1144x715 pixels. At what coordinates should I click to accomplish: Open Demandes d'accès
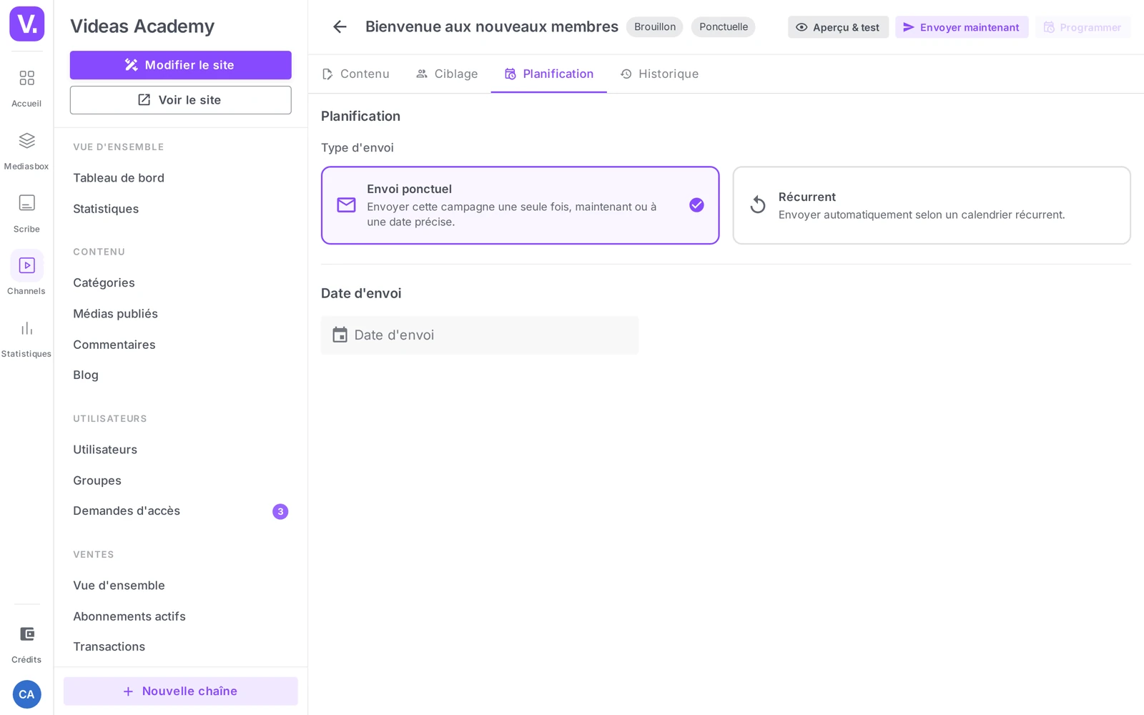click(127, 511)
